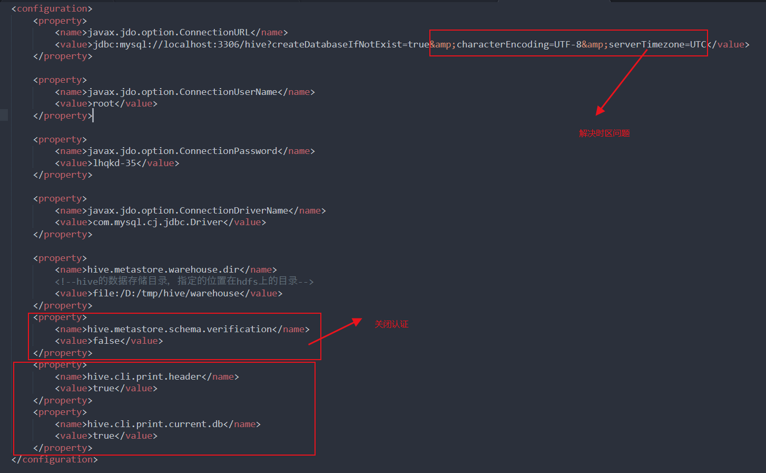The height and width of the screenshot is (473, 766).
Task: Click the XML comment about hdfs directory
Action: [x=184, y=281]
